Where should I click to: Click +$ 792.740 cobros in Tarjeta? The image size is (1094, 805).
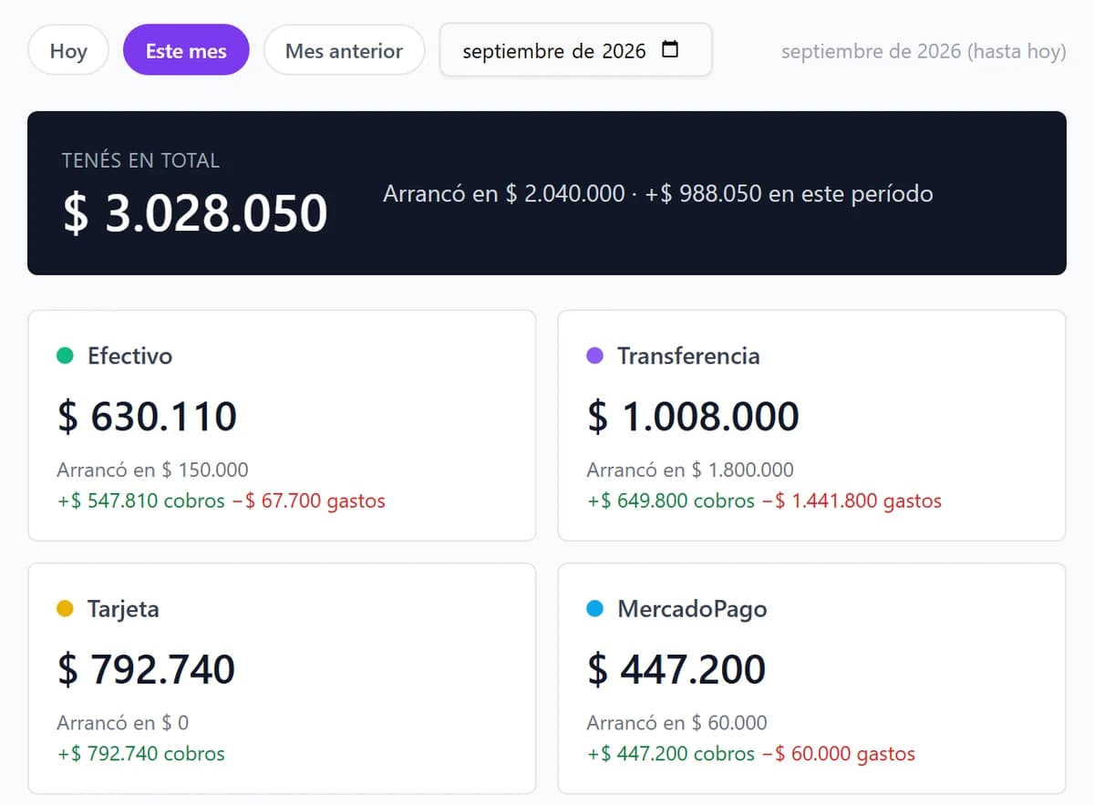[x=140, y=754]
